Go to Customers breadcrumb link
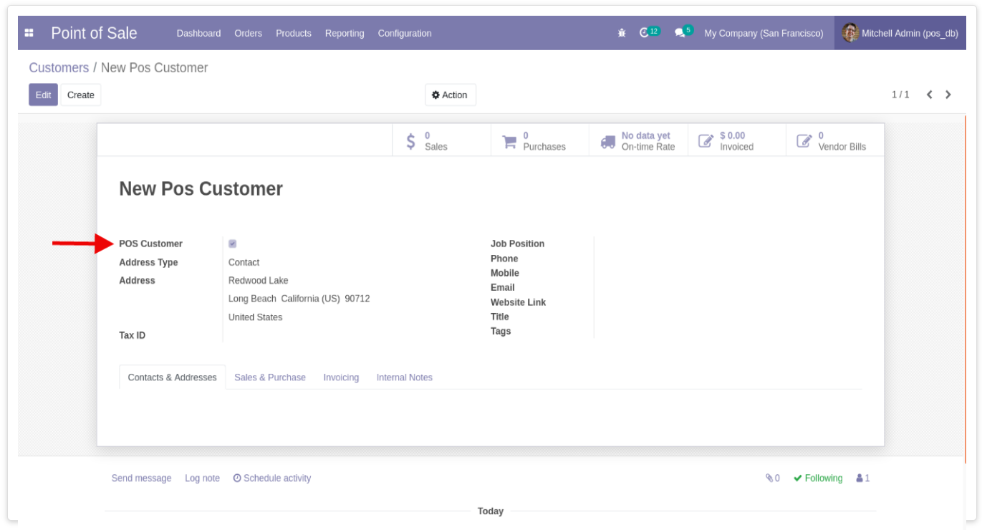Image resolution: width=982 pixels, height=530 pixels. coord(59,68)
